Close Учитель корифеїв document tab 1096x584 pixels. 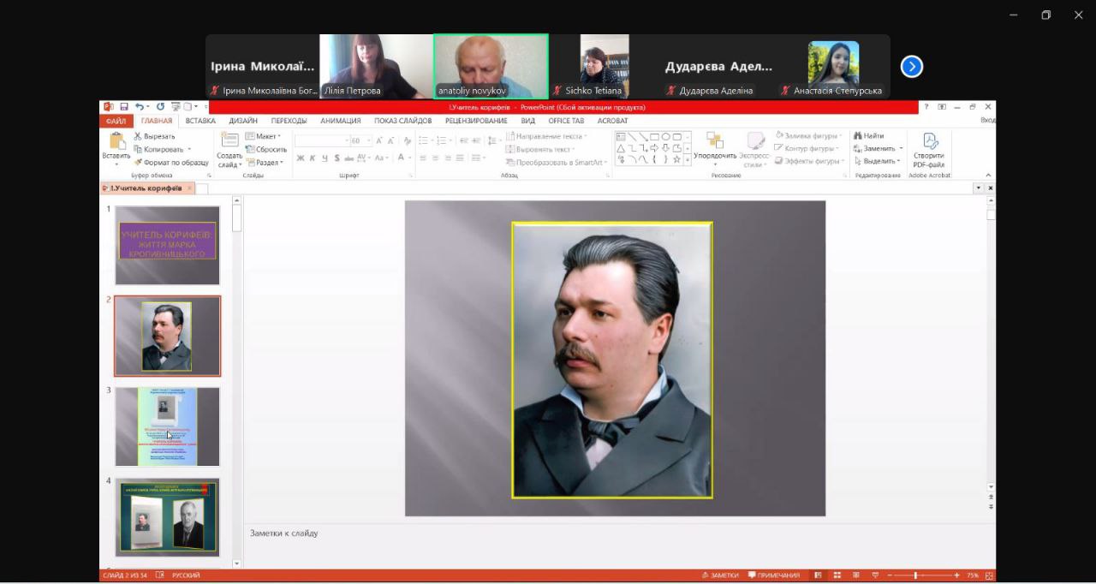(x=189, y=188)
